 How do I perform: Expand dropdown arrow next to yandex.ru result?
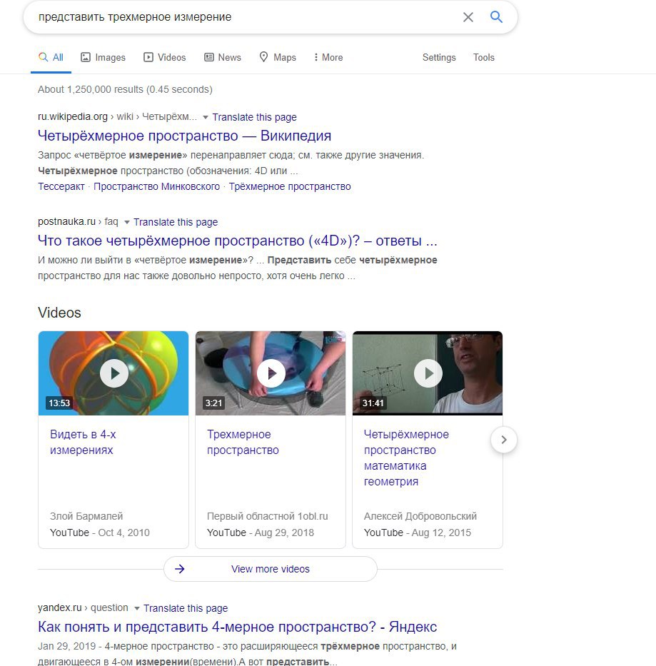[137, 608]
